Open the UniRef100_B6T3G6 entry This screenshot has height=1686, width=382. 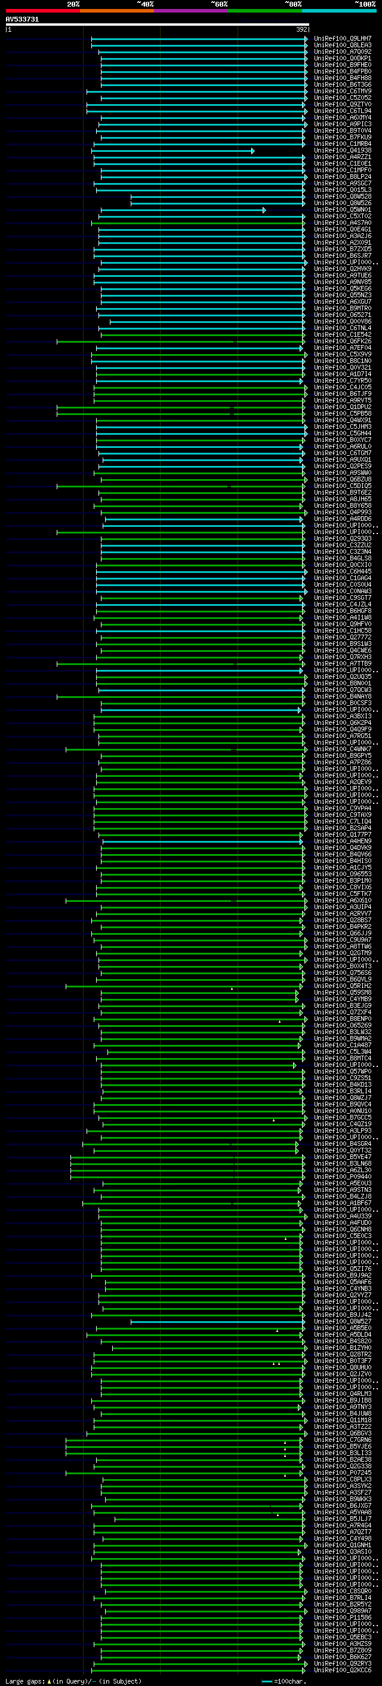[x=343, y=84]
